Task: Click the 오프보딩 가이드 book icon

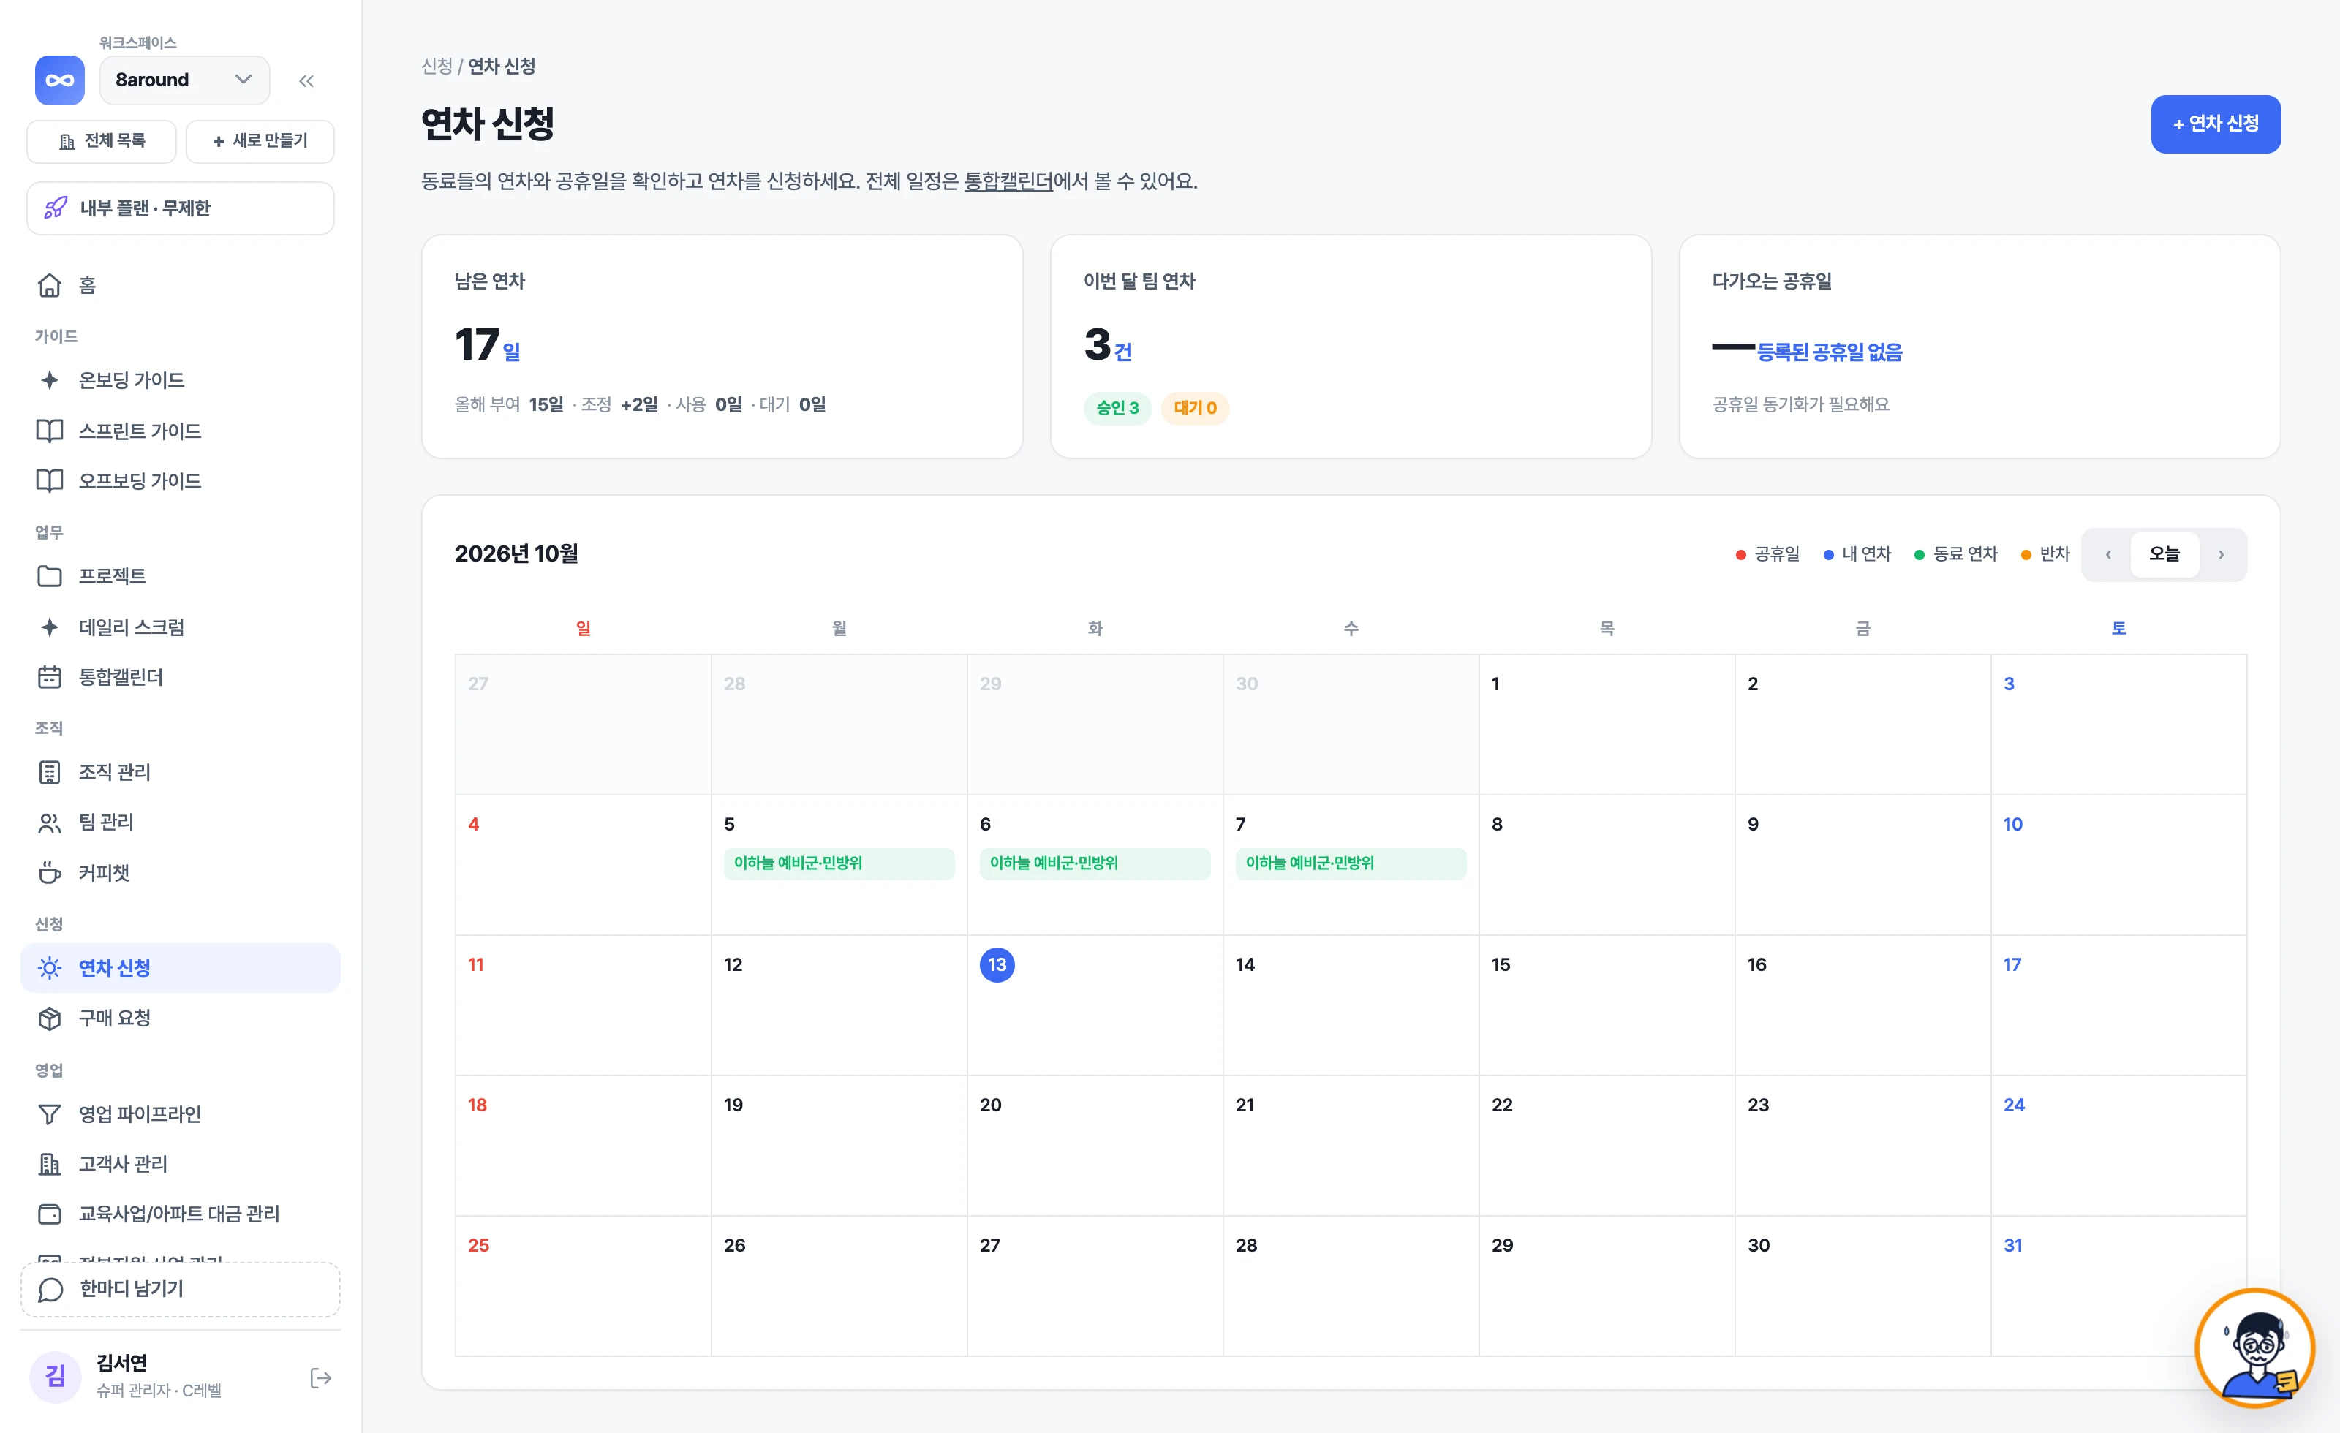Action: pos(50,480)
